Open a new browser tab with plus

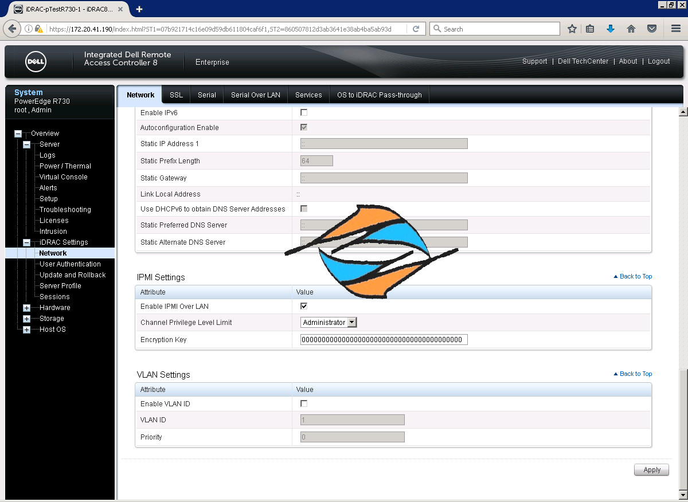(x=139, y=9)
